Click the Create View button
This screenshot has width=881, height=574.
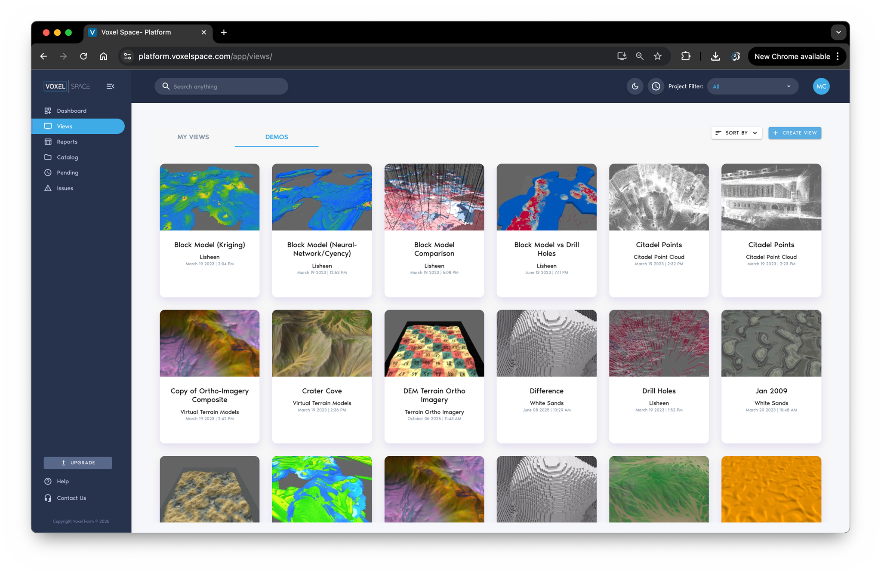(x=795, y=133)
